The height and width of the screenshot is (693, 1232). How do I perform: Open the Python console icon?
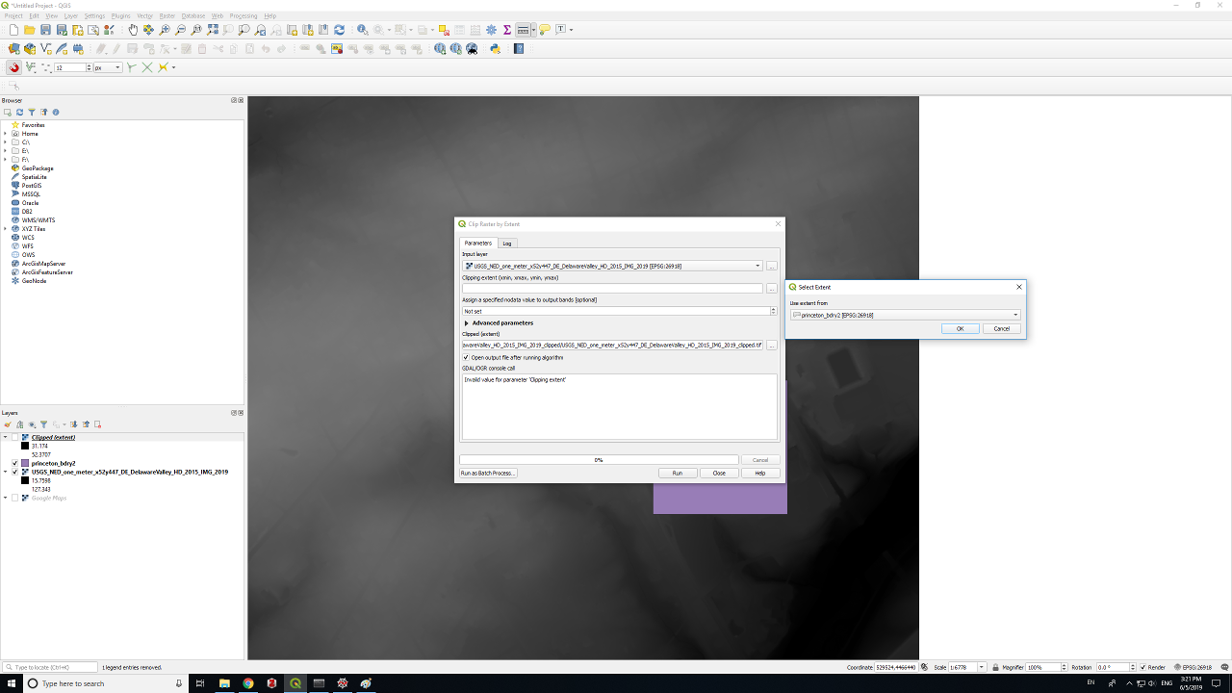pos(495,48)
